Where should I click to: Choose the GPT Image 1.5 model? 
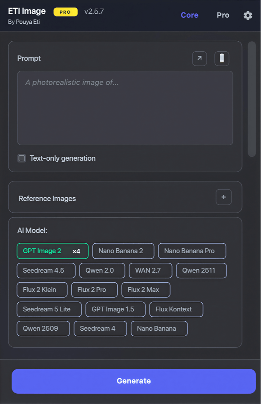[x=115, y=309]
